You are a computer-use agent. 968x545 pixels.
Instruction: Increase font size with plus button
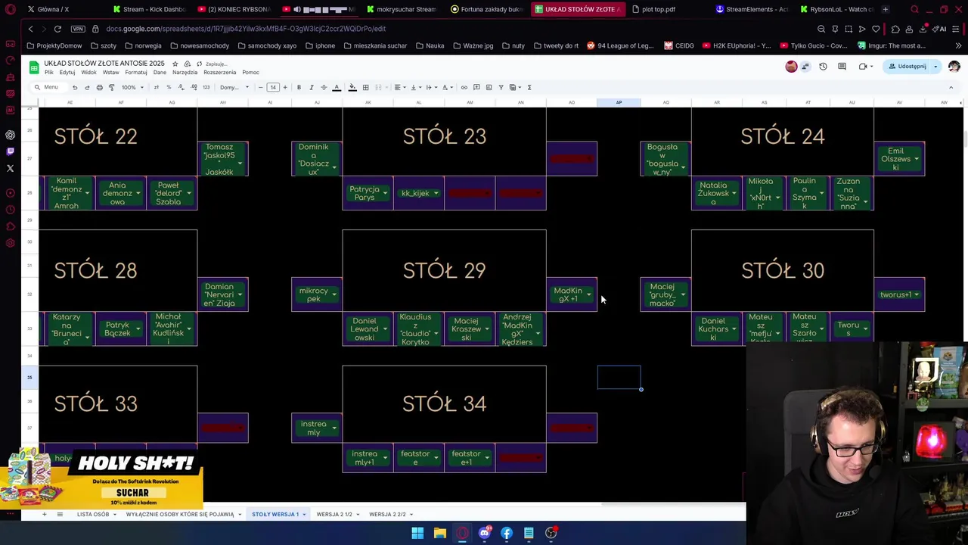pos(285,87)
